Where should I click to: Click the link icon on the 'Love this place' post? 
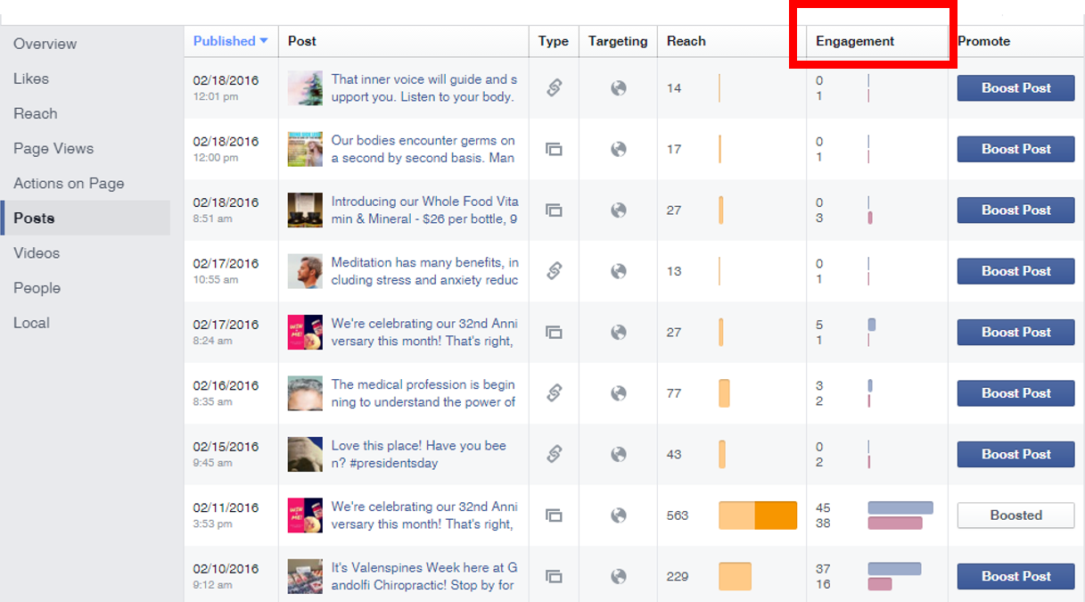554,454
